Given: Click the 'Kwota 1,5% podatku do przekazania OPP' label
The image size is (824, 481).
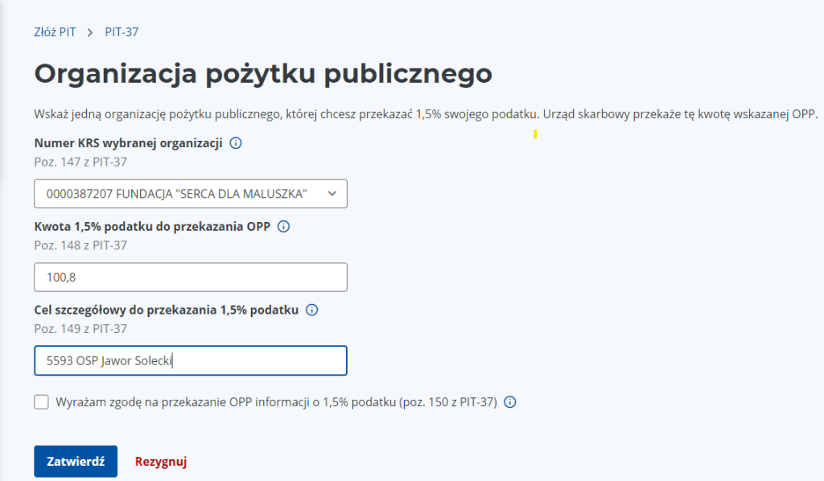Looking at the screenshot, I should click(152, 226).
